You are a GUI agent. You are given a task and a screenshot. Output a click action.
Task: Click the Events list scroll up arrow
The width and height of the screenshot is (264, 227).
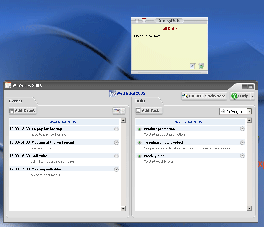click(123, 120)
